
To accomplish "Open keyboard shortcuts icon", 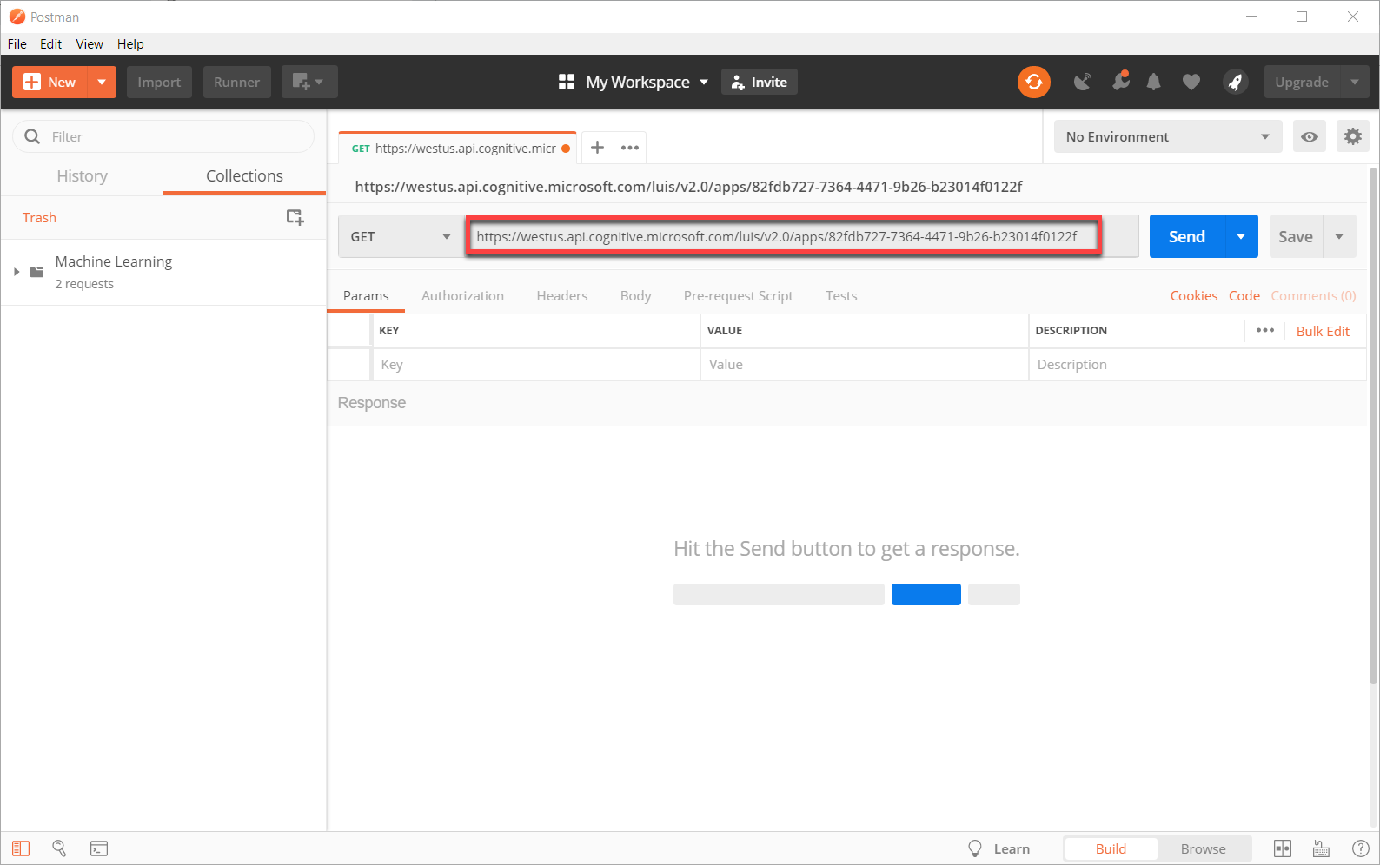I will point(1321,848).
